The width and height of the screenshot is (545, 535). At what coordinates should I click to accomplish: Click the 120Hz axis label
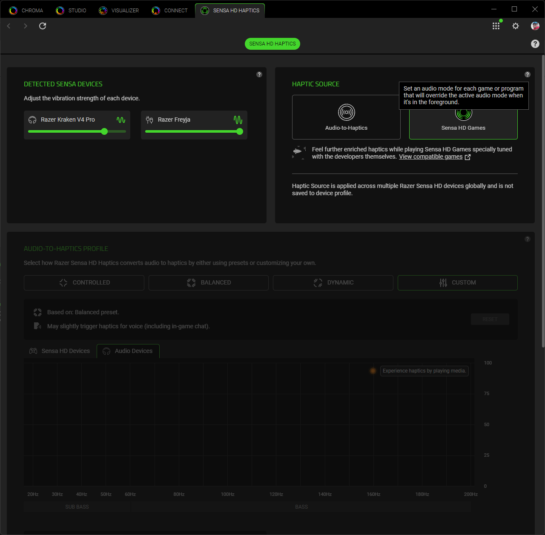coord(276,494)
